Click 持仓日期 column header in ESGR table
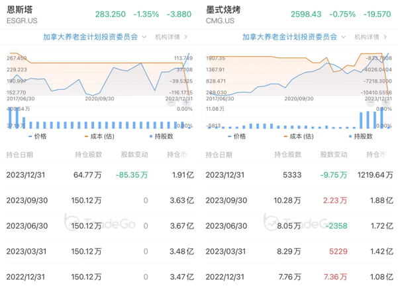This screenshot has height=288, width=398. click(x=20, y=155)
